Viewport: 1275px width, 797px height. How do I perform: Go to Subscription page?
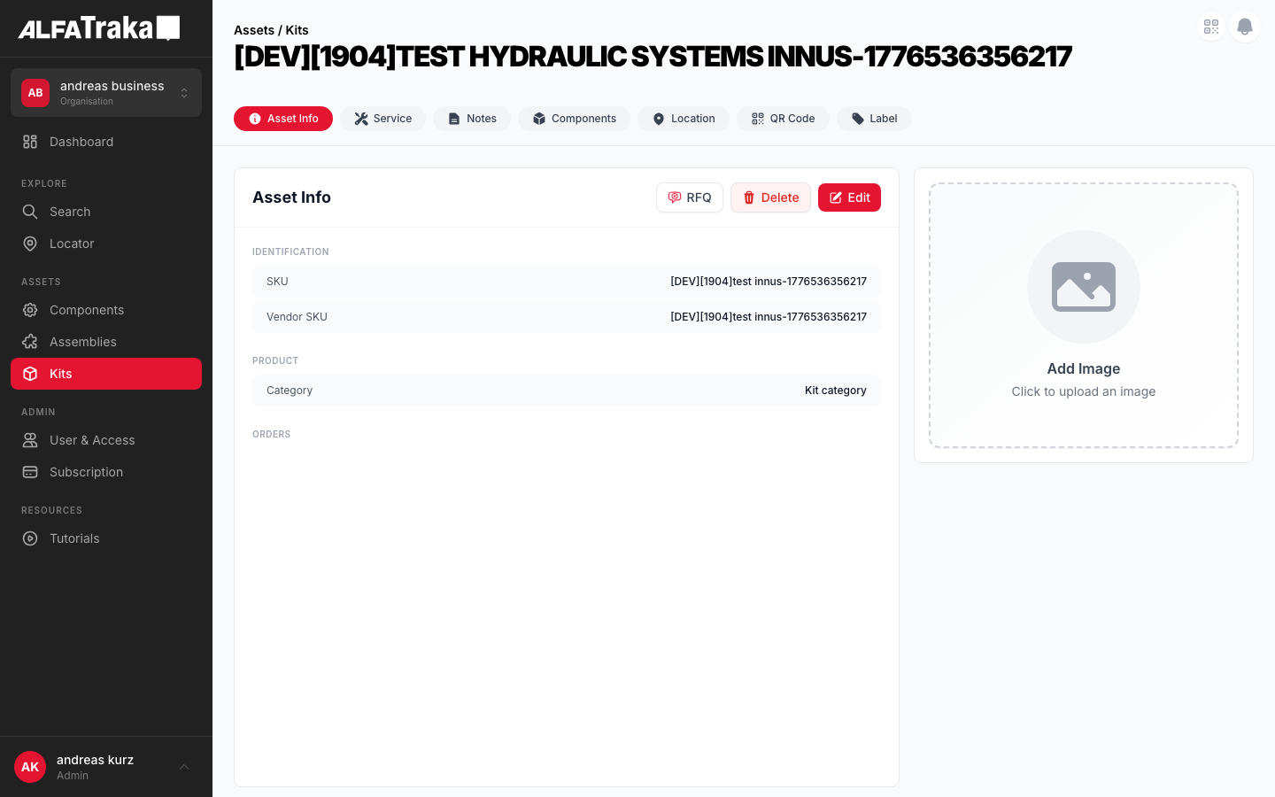coord(86,472)
